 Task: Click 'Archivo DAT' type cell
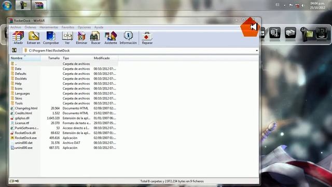pyautogui.click(x=72, y=143)
